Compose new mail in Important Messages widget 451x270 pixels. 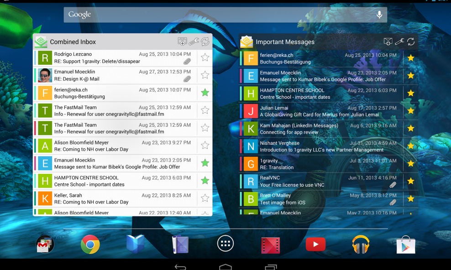tap(388, 41)
